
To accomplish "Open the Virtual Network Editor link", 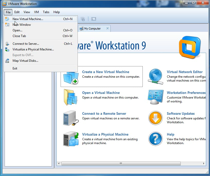I will click(x=185, y=72).
